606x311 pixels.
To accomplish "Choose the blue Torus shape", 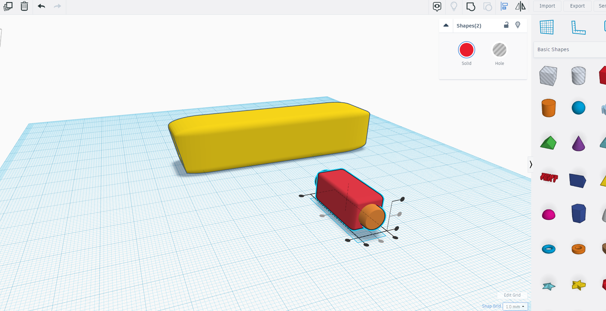I will [x=549, y=249].
